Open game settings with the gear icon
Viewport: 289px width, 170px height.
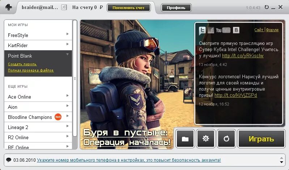[206, 139]
